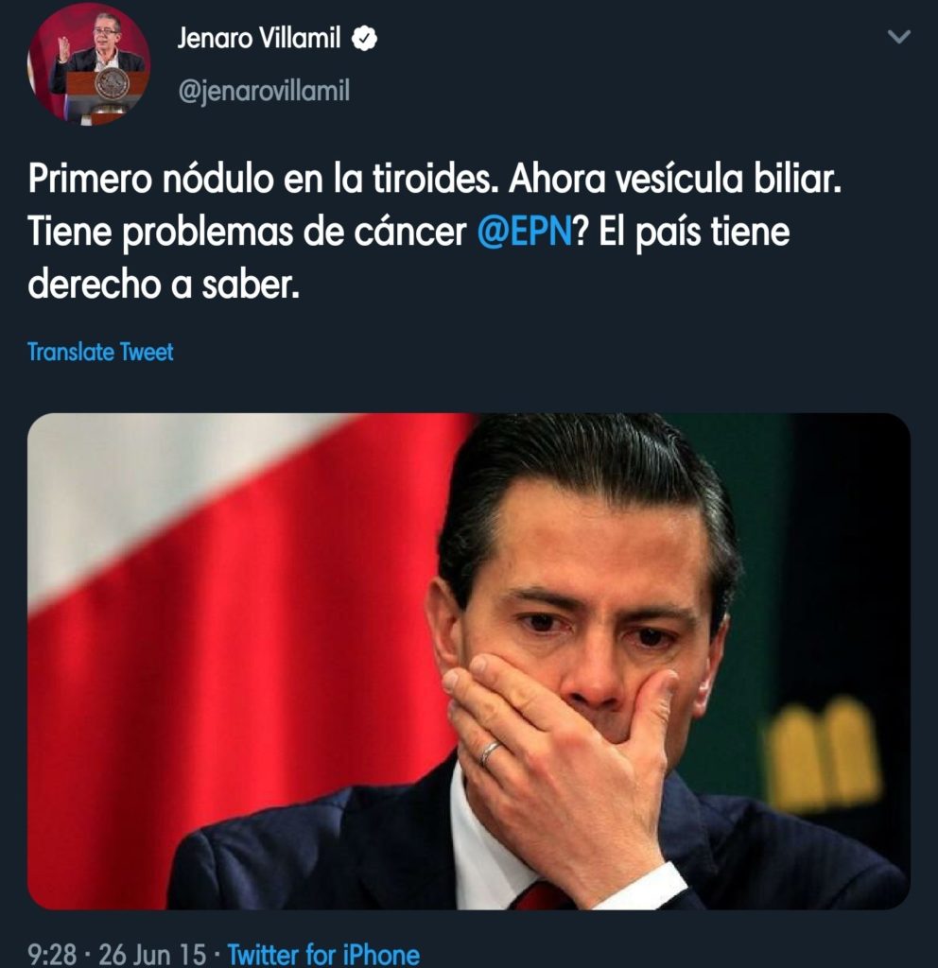Click the 9:28 timestamp
The image size is (938, 968).
coord(53,954)
